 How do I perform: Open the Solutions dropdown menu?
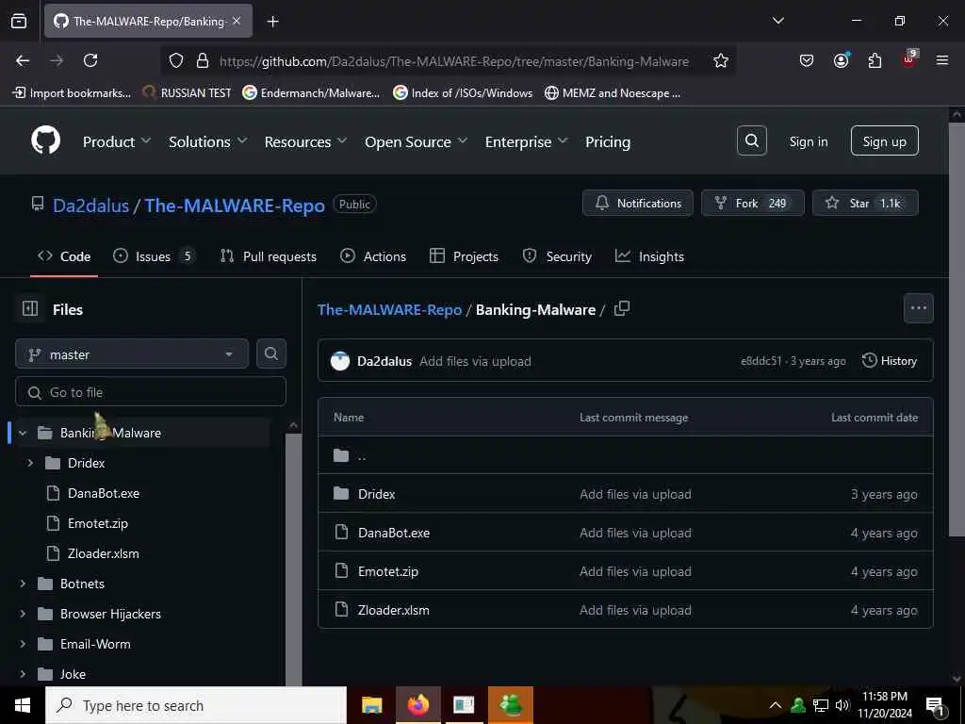click(x=207, y=141)
